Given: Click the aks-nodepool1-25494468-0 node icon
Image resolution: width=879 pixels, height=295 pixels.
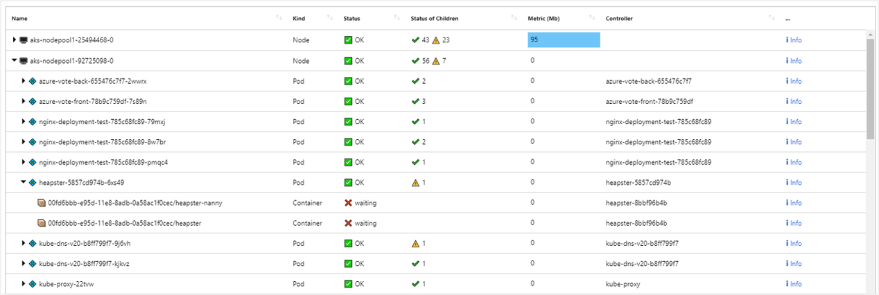Looking at the screenshot, I should point(24,40).
